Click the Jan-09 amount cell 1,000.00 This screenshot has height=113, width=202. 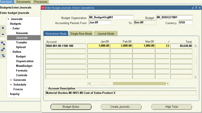99,46
